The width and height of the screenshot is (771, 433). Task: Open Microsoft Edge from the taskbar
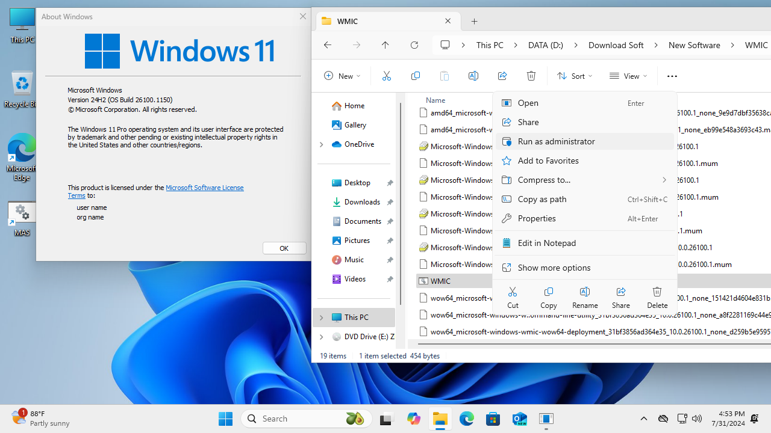(467, 419)
